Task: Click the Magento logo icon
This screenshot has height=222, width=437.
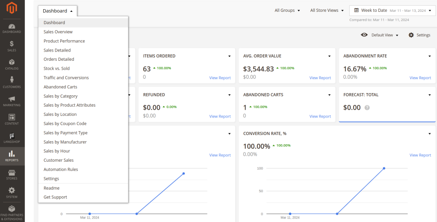Action: coord(12,8)
